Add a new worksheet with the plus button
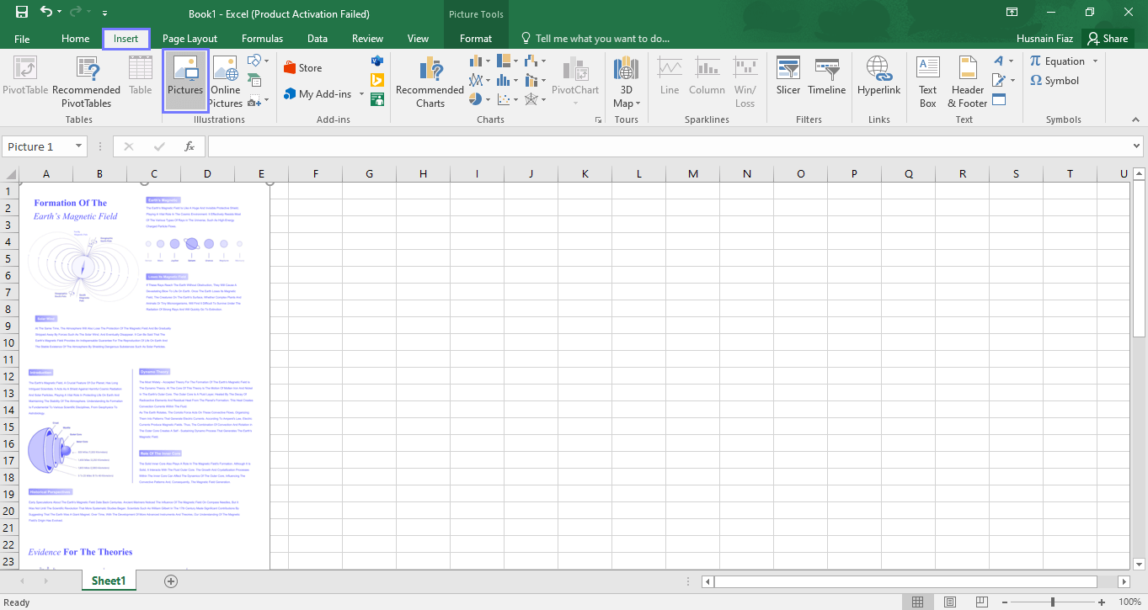Viewport: 1148px width, 610px height. pos(170,581)
